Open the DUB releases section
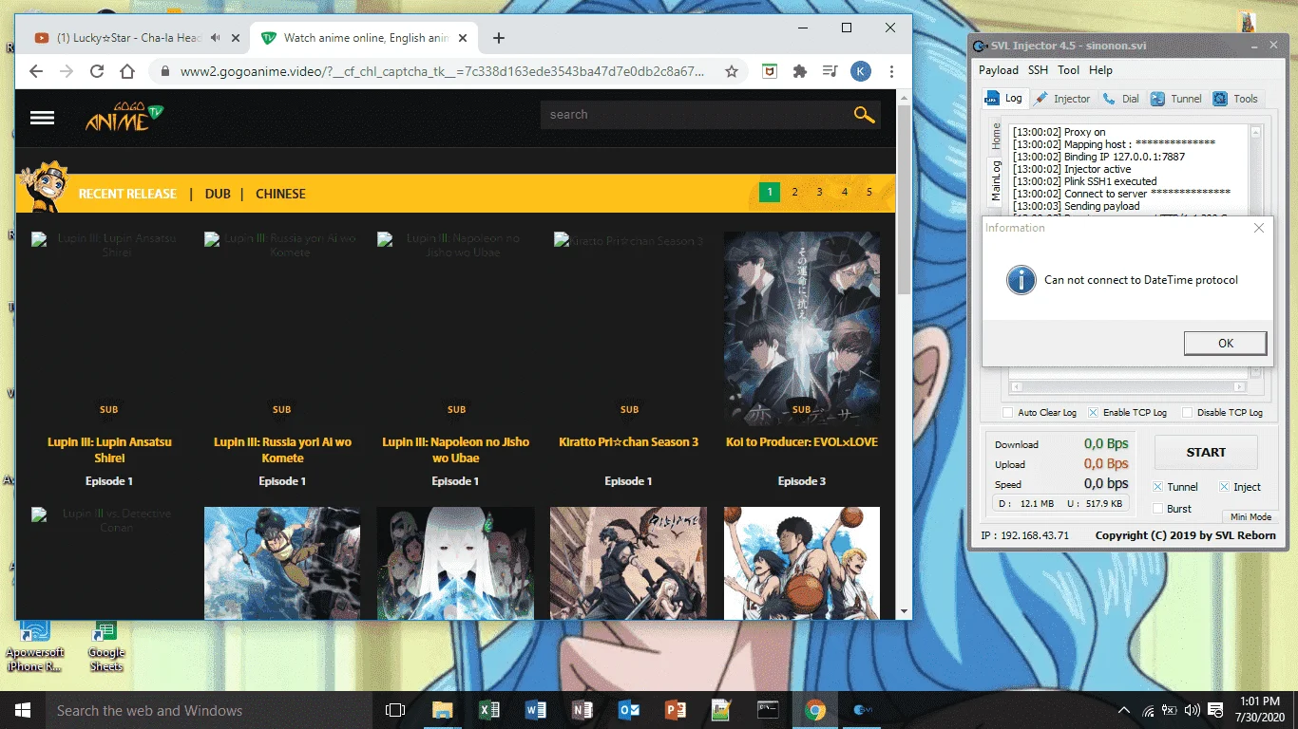This screenshot has height=729, width=1298. pyautogui.click(x=218, y=194)
